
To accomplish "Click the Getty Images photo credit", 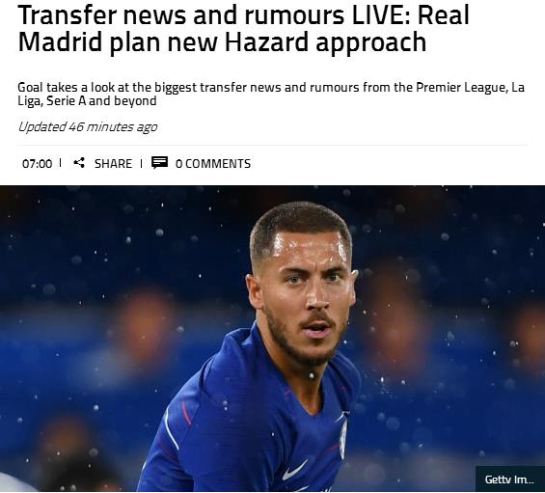I will tap(510, 479).
